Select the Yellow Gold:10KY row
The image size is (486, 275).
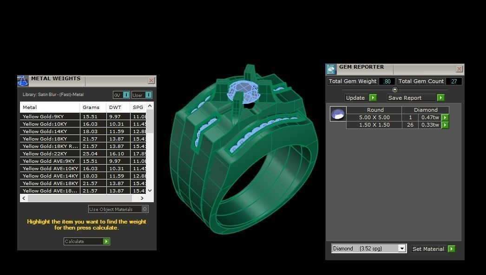83,124
